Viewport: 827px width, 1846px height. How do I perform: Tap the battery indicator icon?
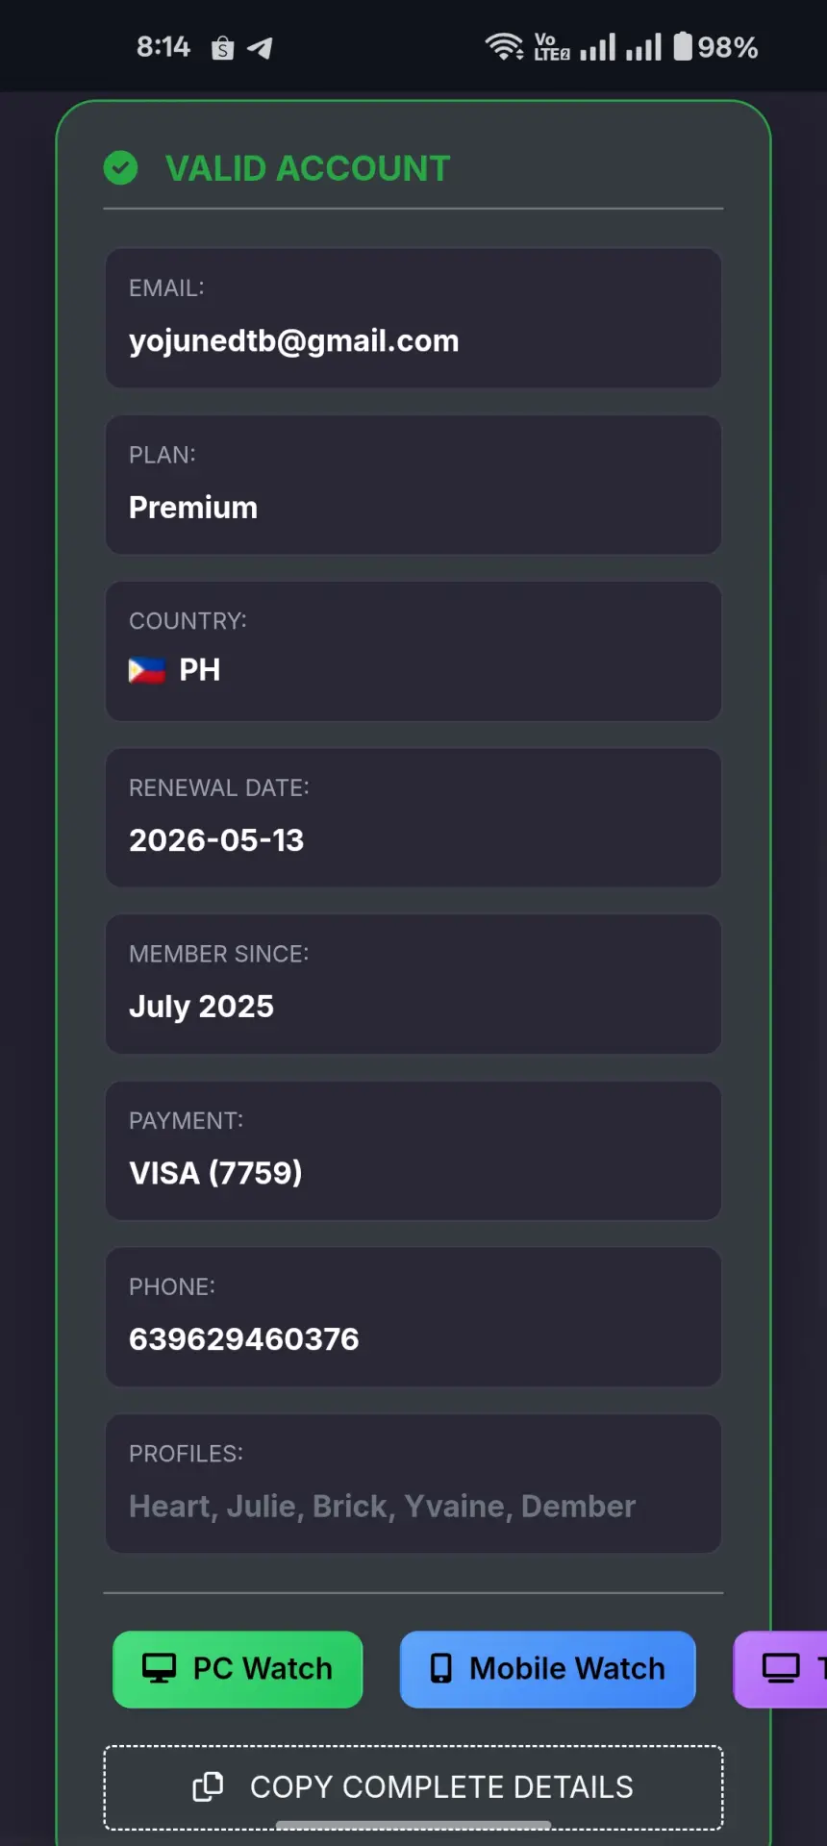pos(683,46)
